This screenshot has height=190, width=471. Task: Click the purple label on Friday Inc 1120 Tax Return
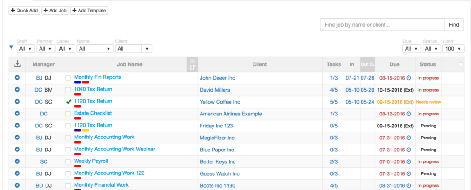click(77, 130)
